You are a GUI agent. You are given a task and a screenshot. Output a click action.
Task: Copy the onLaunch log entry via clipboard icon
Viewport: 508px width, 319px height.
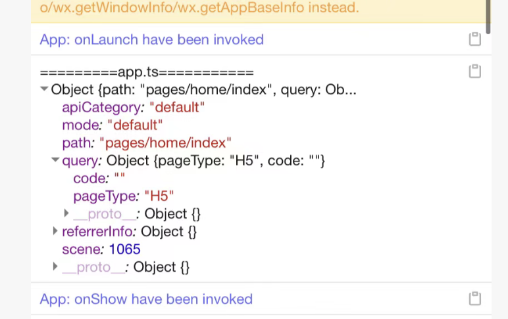click(474, 39)
